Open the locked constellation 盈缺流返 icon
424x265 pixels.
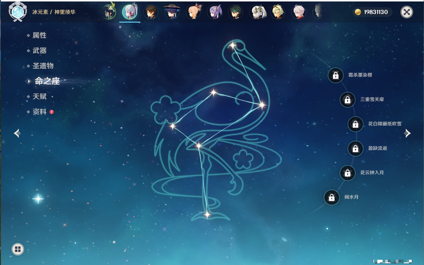coord(356,148)
